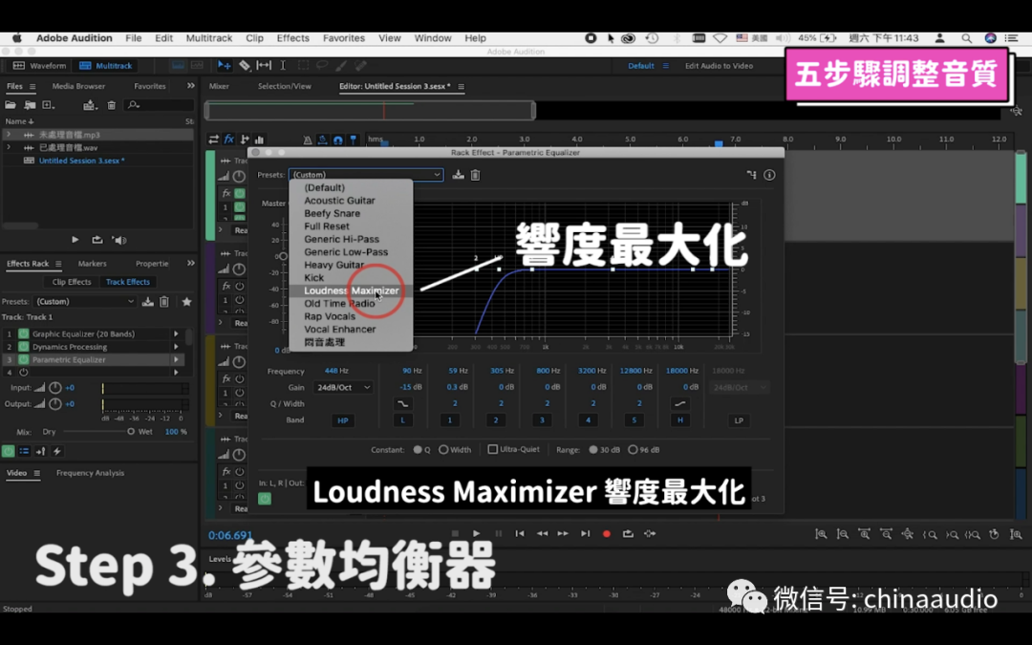Select the Slip tool in toolbar

pos(264,65)
